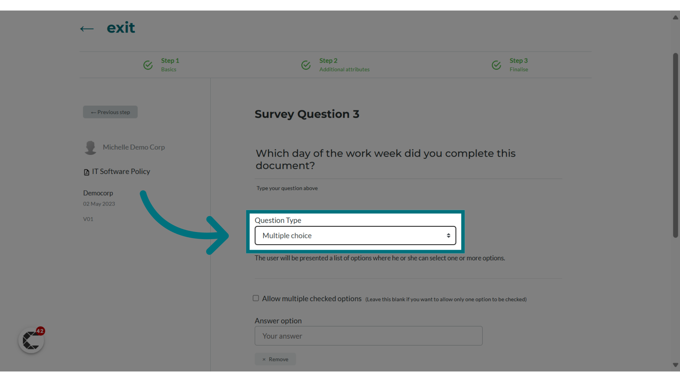Click the Step 3 Finalise checkmark icon

pyautogui.click(x=497, y=64)
